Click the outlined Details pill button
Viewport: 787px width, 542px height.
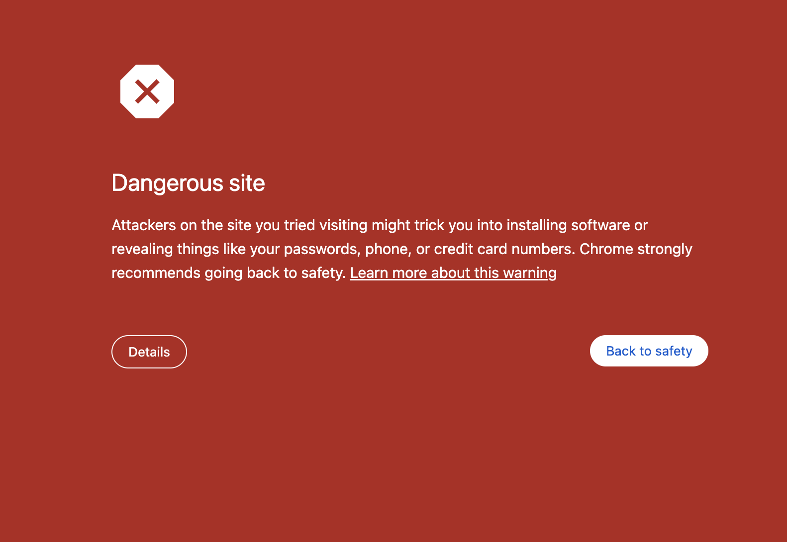(149, 352)
